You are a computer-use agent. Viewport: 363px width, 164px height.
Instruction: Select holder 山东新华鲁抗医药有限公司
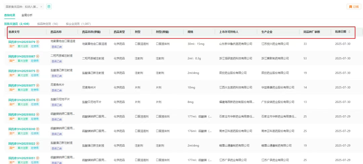(236, 44)
